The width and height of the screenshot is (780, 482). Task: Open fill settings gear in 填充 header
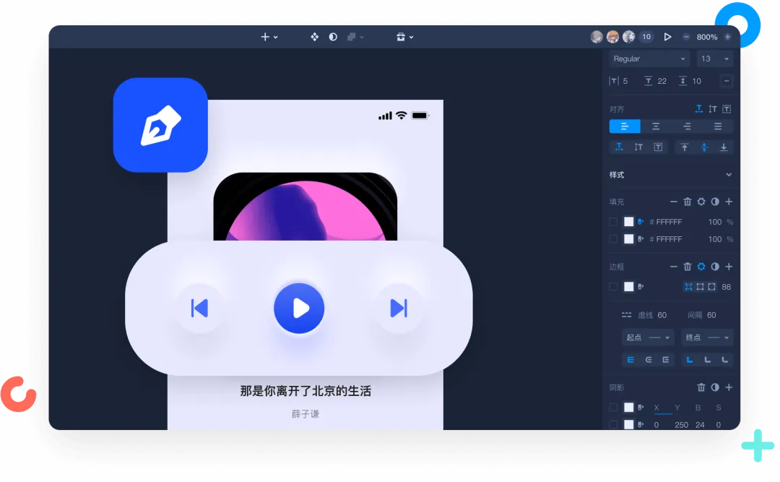(x=701, y=202)
